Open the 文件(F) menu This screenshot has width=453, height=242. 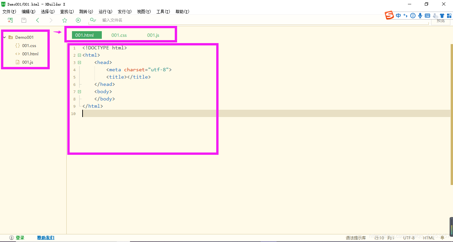coord(9,12)
